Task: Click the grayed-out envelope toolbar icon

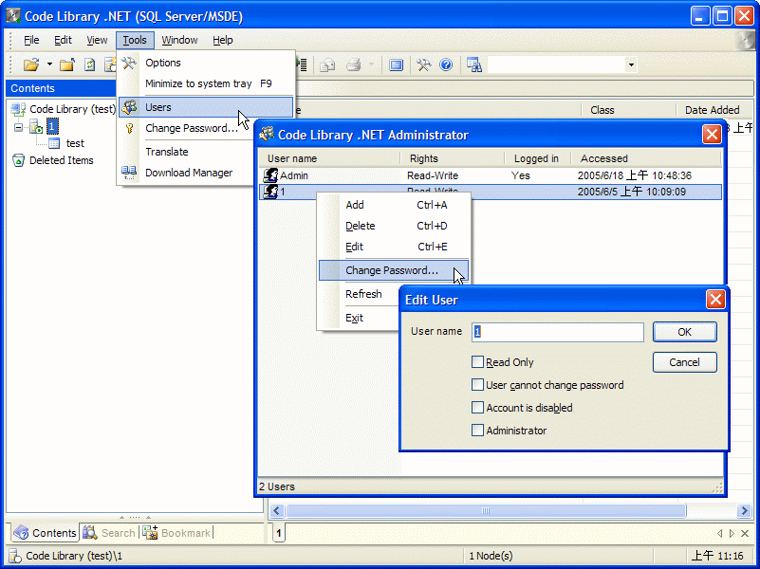Action: (327, 64)
